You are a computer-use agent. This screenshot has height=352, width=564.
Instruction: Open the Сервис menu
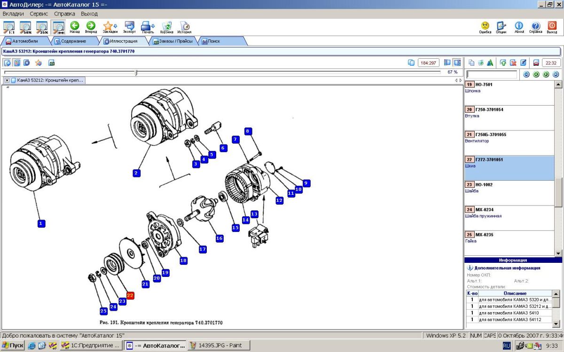tap(39, 14)
